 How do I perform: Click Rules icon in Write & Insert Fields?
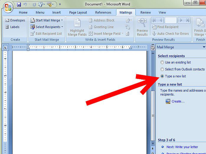[x=129, y=20]
